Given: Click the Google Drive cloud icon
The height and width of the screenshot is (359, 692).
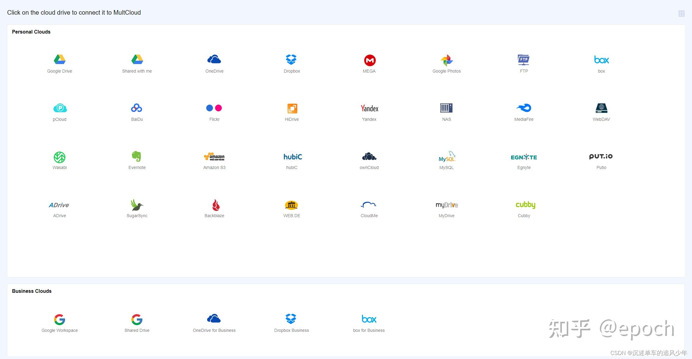Looking at the screenshot, I should (60, 60).
